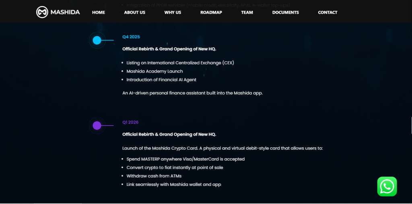Navigate to Why Us
This screenshot has width=412, height=204.
point(173,12)
